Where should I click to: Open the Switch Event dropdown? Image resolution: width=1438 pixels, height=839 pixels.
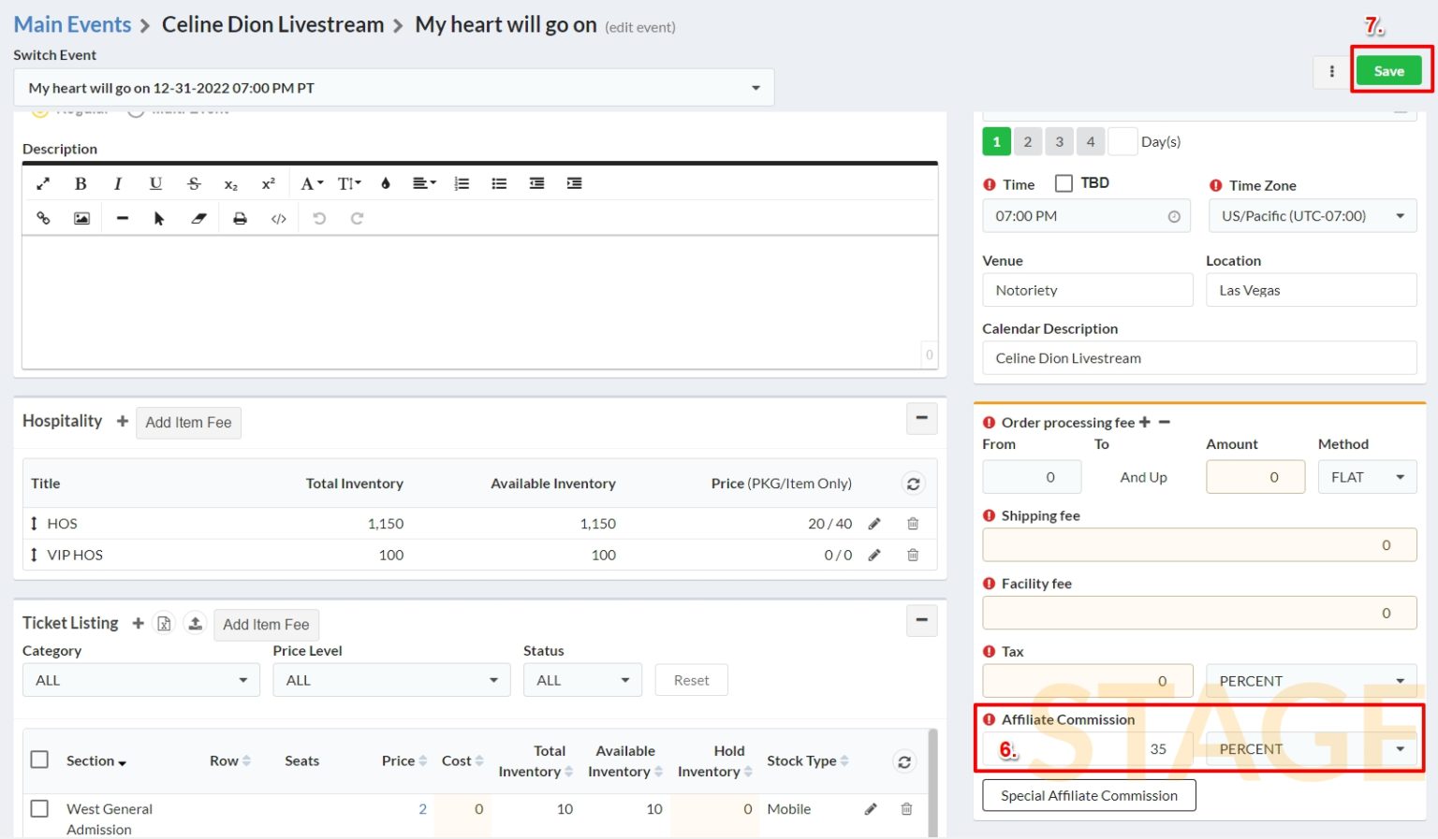393,88
